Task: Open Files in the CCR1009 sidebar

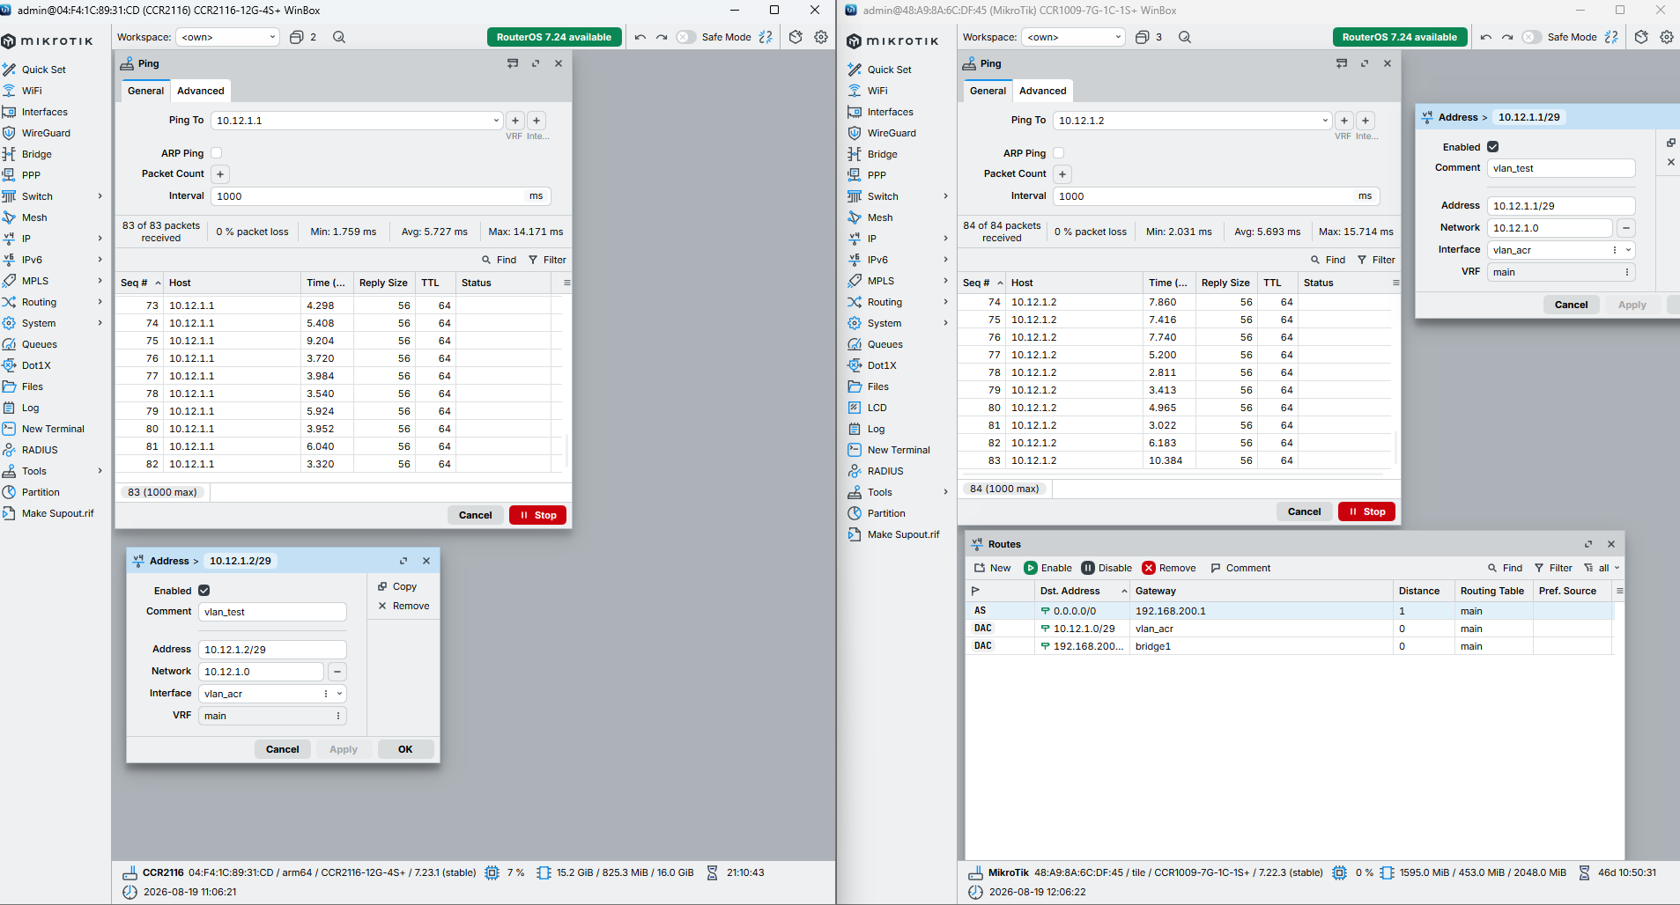Action: [877, 386]
